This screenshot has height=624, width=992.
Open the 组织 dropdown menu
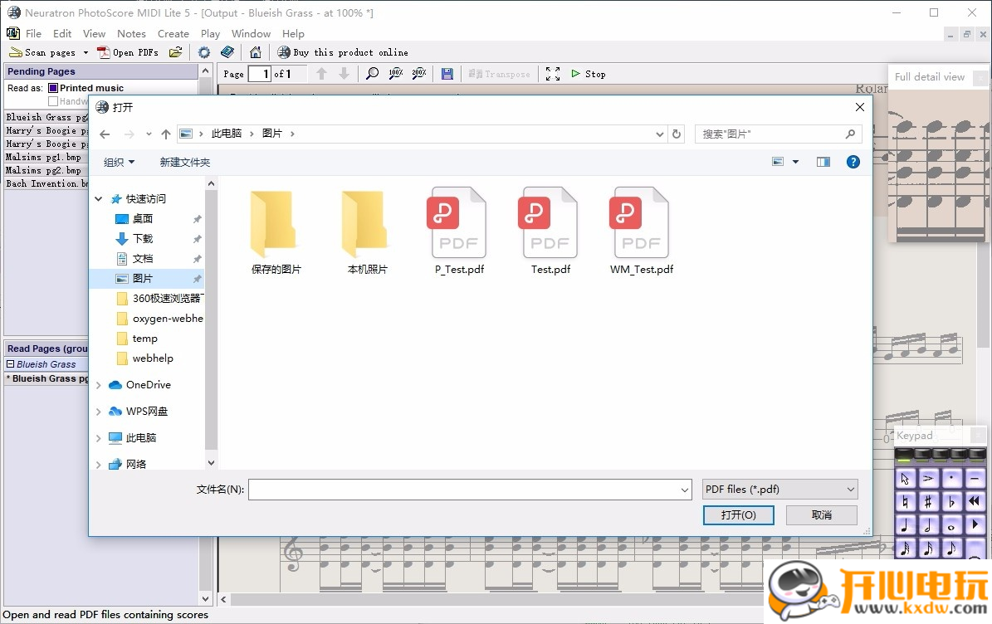[119, 163]
